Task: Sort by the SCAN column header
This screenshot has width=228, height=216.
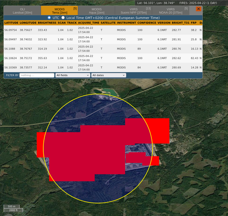Action: [62, 23]
